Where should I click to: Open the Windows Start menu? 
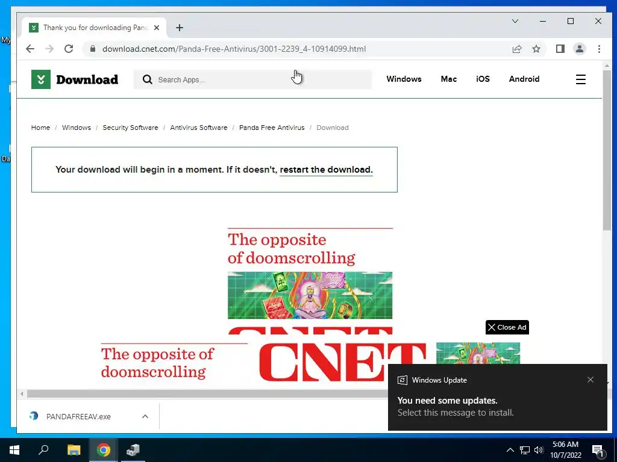[14, 450]
